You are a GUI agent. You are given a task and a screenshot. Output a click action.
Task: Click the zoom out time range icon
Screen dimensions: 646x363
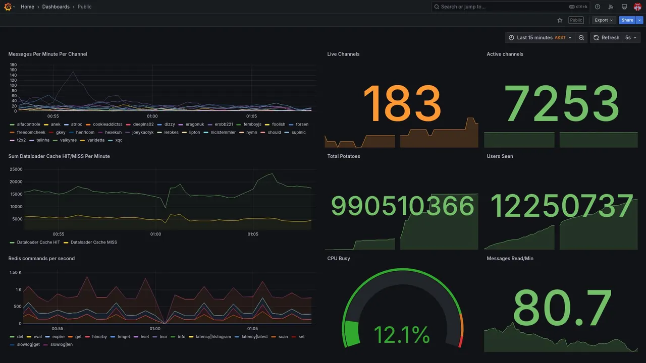click(581, 38)
